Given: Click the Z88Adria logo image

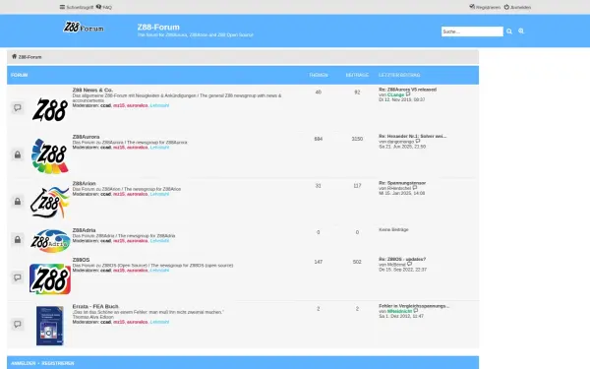Looking at the screenshot, I should click(50, 241).
